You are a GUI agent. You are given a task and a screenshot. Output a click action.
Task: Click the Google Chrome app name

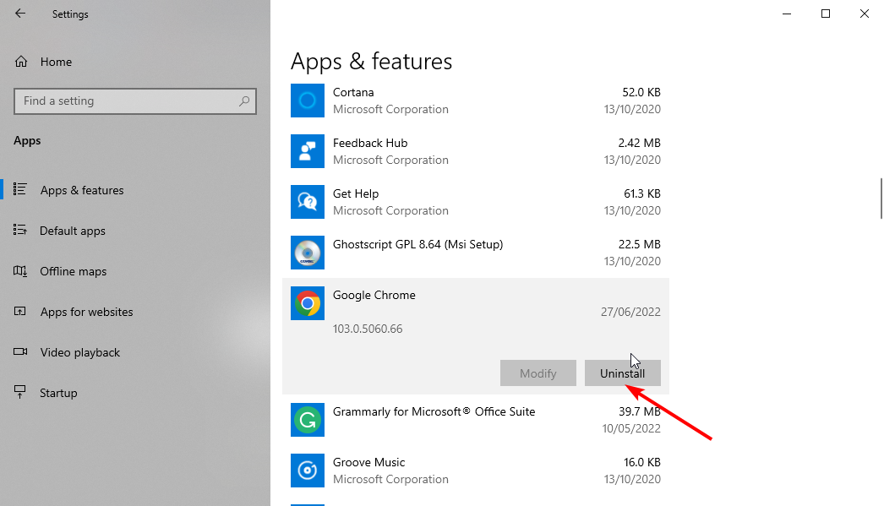[x=374, y=296]
